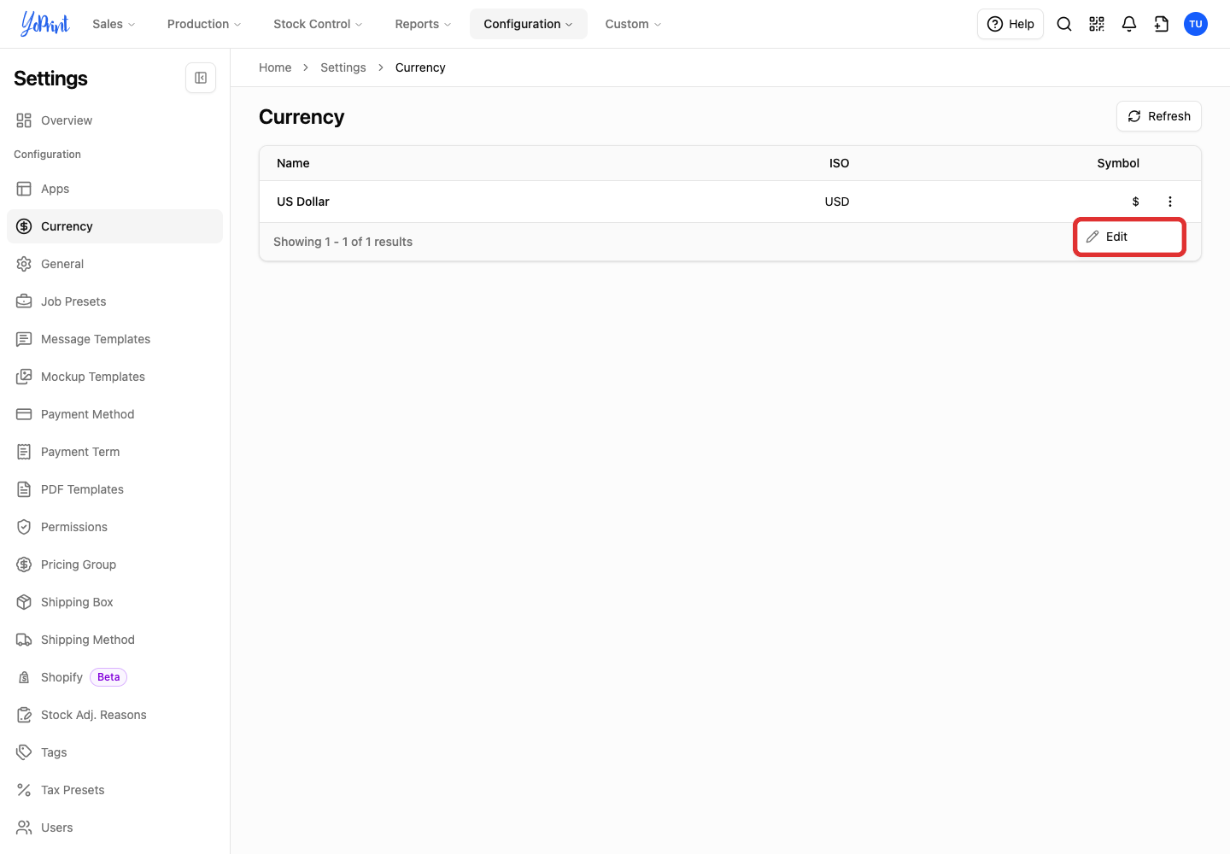
Task: Click the YoPrint logo
Action: click(45, 24)
